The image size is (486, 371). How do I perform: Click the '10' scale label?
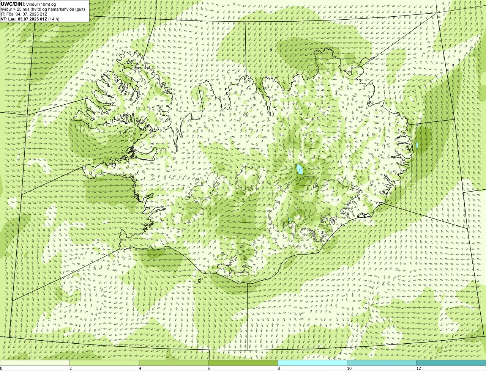(x=349, y=368)
